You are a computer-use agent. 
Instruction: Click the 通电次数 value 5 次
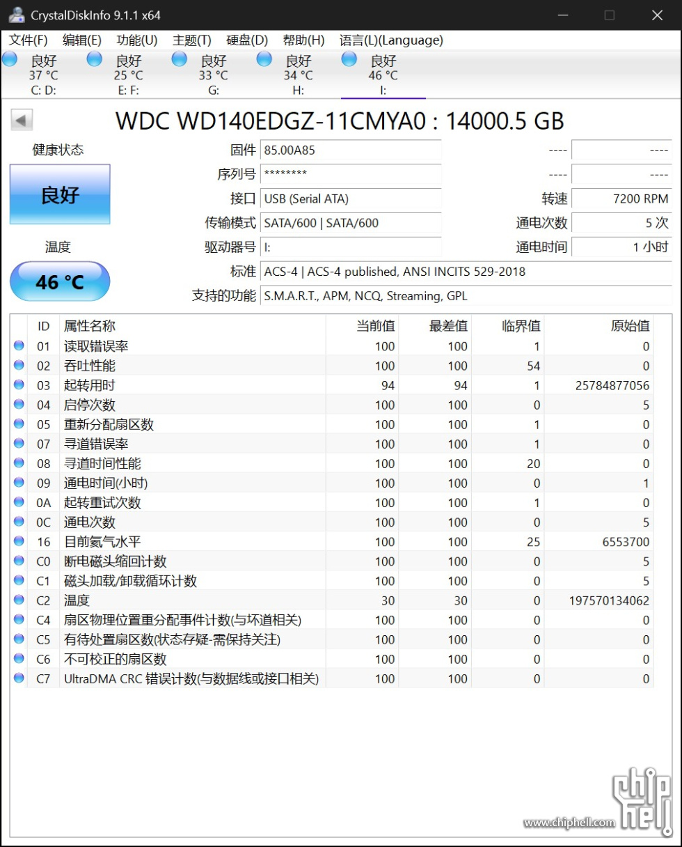(x=622, y=223)
